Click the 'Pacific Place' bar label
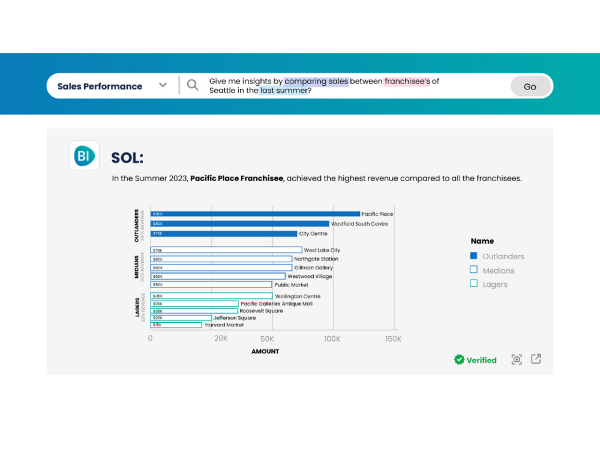Viewport: 600px width, 450px height. (377, 214)
